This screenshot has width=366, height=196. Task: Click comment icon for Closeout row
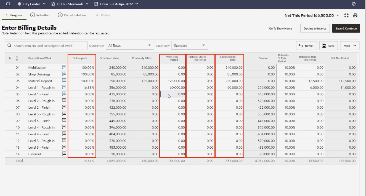coord(64,154)
